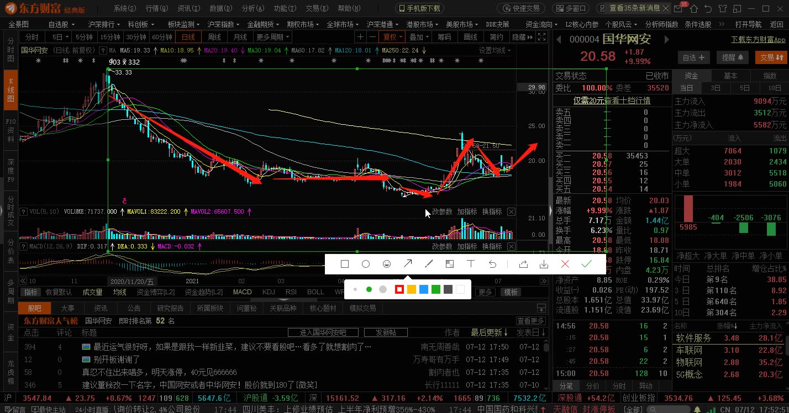Switch to 60分钟 period
Viewport: 789px width, 413px height.
tap(162, 37)
